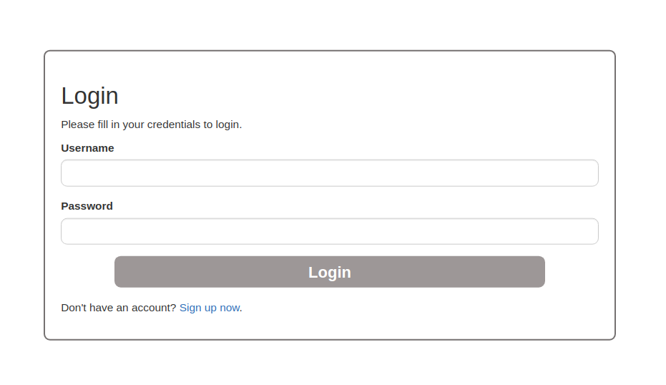Place cursor in the first credentials field

pyautogui.click(x=330, y=173)
